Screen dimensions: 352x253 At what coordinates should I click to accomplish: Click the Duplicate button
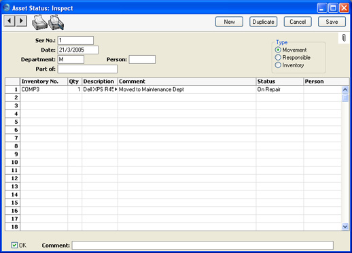click(263, 22)
